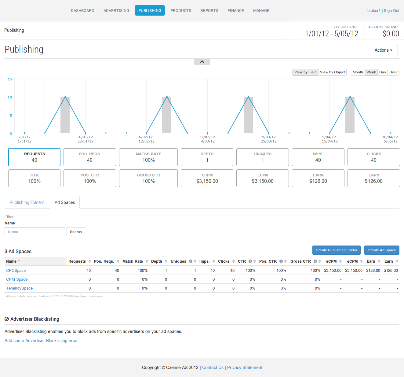Set chart granularity to Month
Screen dimensions: 404x377
358,72
